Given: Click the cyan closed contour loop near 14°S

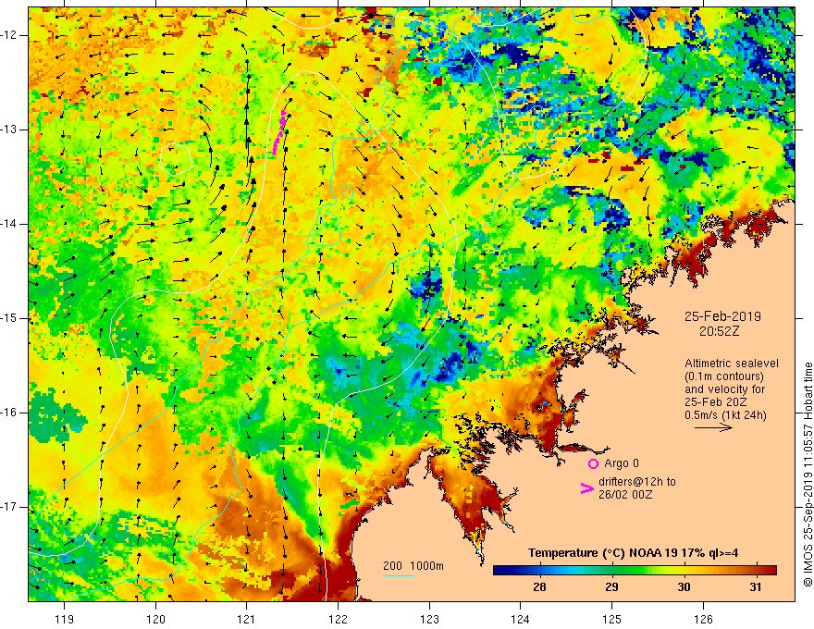Looking at the screenshot, I should click(x=326, y=228).
